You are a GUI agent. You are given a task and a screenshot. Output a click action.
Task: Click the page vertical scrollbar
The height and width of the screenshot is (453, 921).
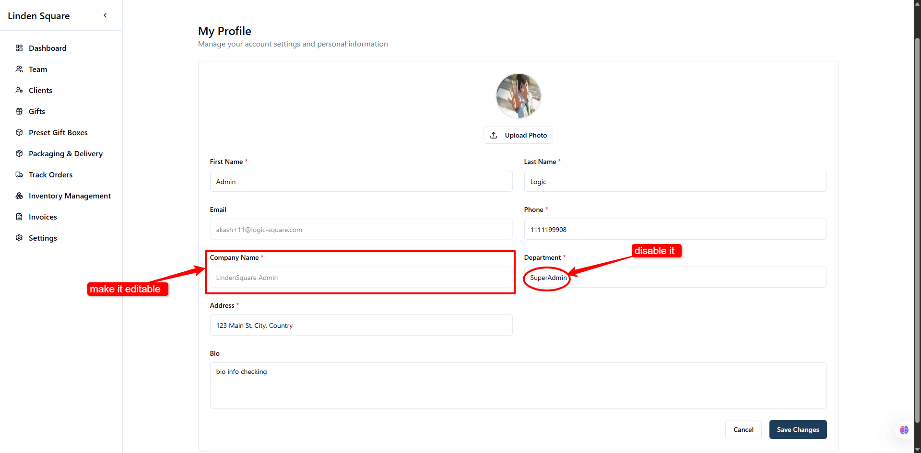pyautogui.click(x=917, y=230)
